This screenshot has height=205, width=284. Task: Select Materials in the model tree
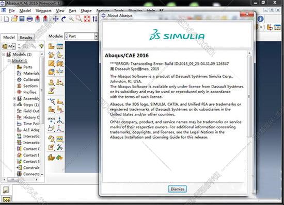31,73
